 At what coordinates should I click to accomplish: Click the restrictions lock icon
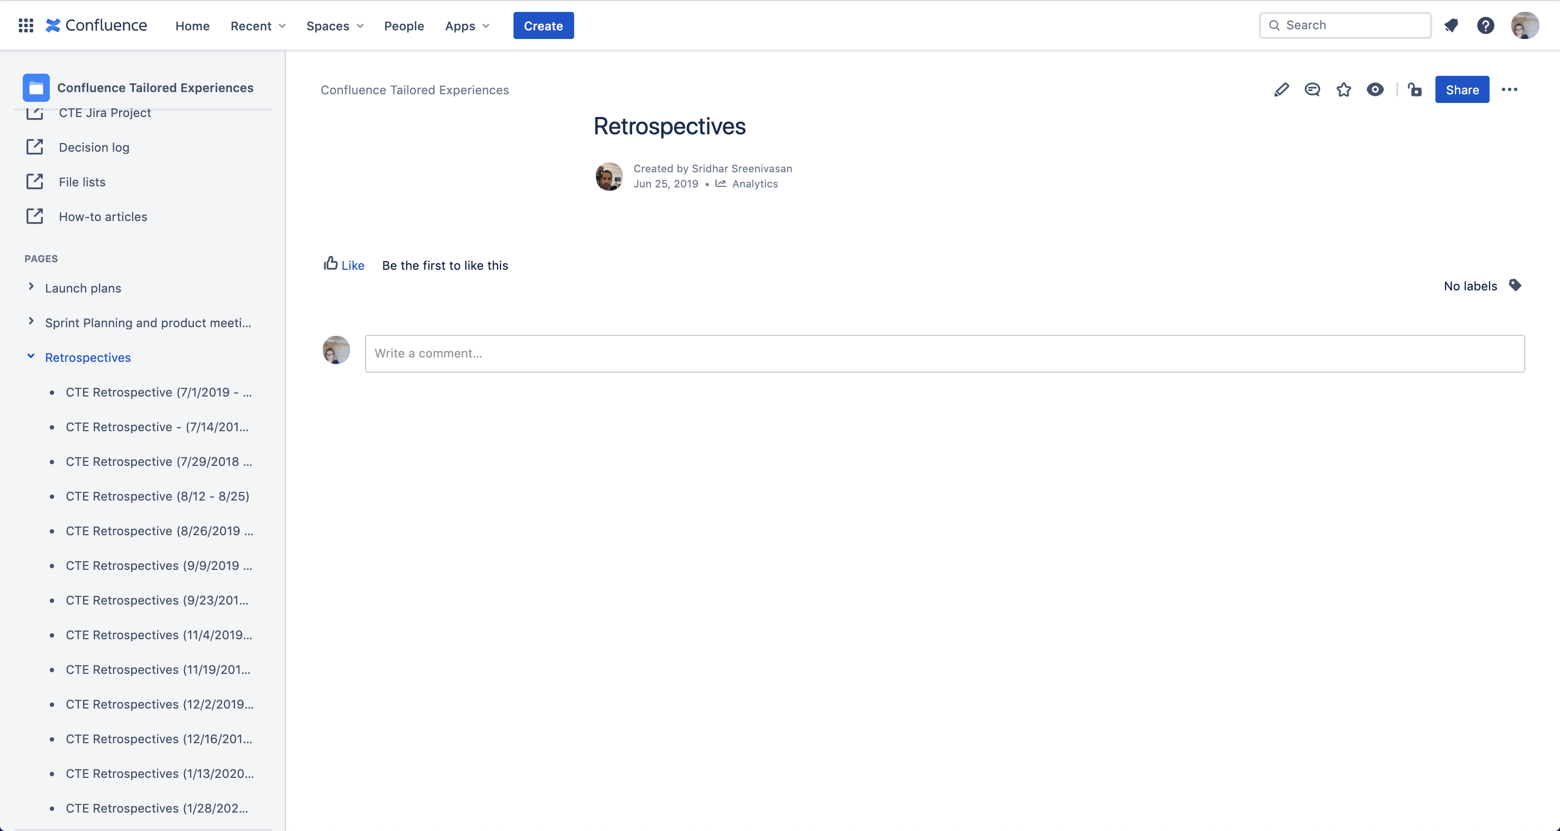tap(1414, 90)
